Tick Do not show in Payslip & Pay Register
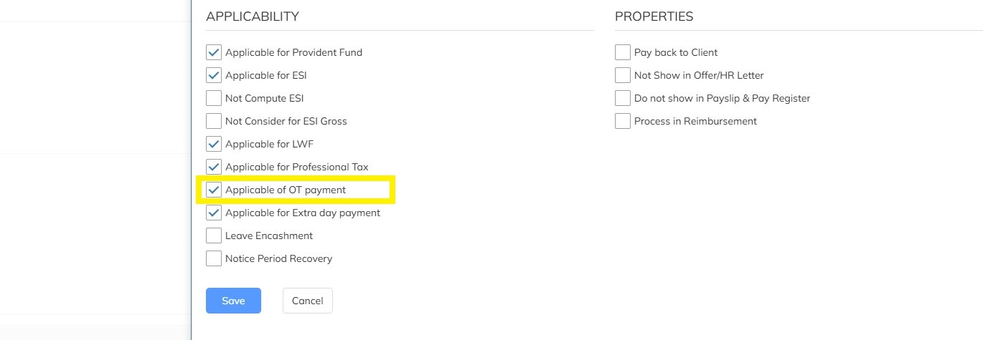This screenshot has width=983, height=340. (622, 98)
